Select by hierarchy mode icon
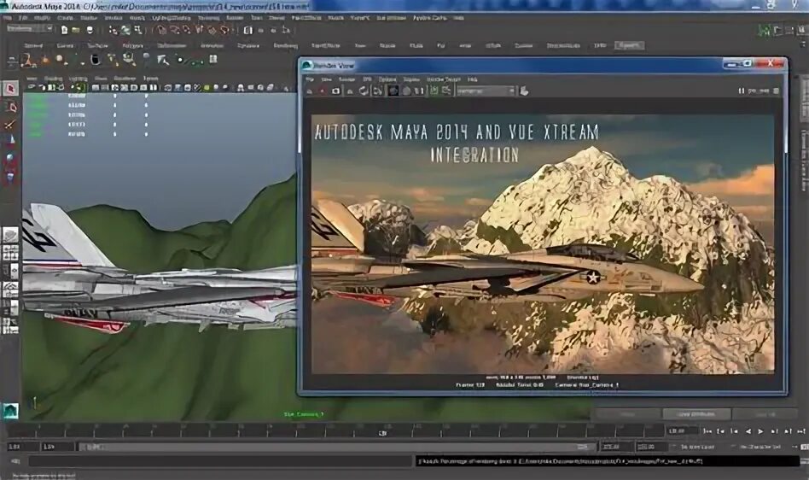Screen dimensions: 809x480 [x=113, y=30]
